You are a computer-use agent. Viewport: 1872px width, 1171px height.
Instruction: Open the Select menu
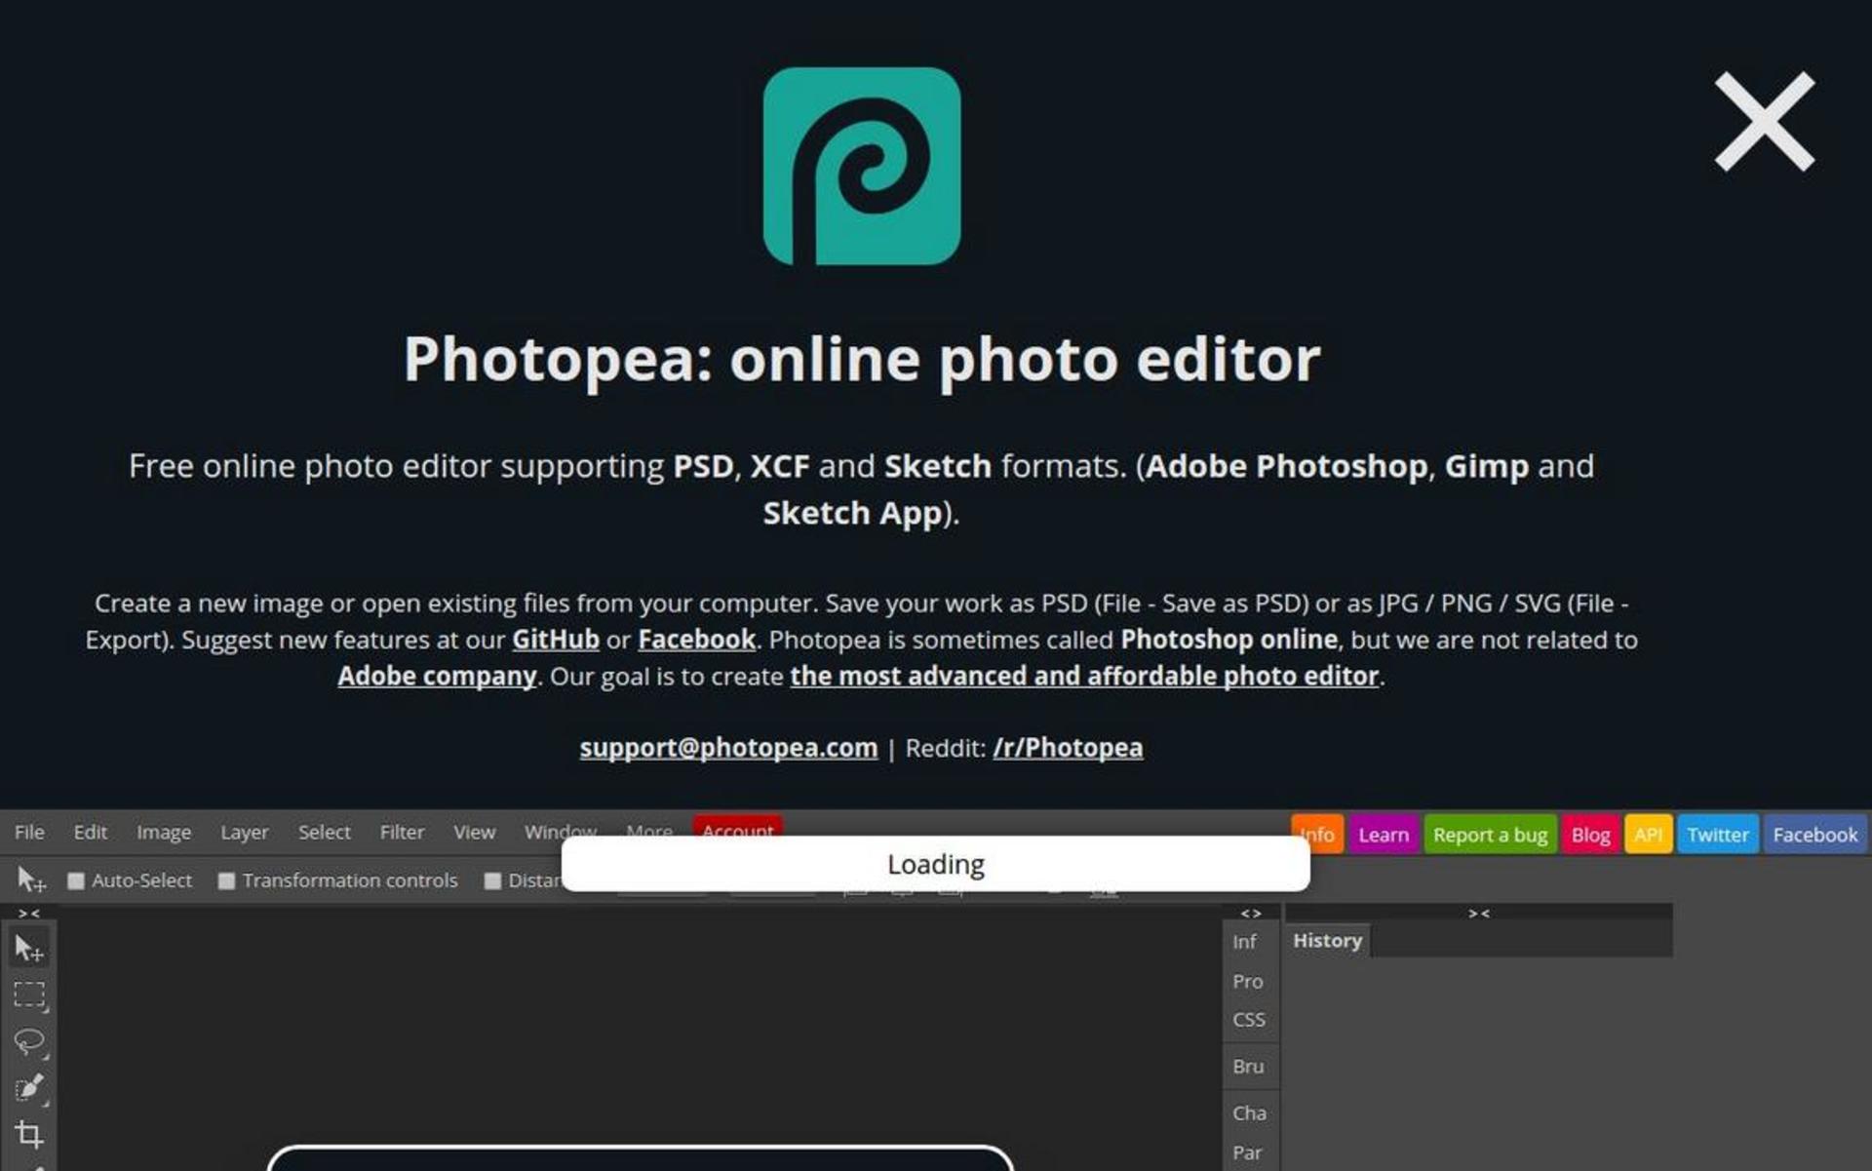(324, 832)
